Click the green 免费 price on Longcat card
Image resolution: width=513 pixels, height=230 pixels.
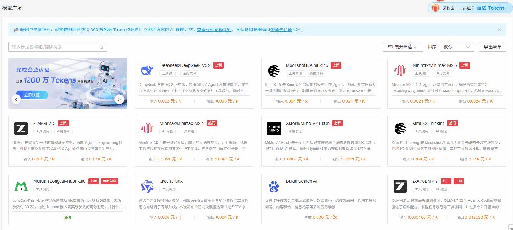pos(68,217)
